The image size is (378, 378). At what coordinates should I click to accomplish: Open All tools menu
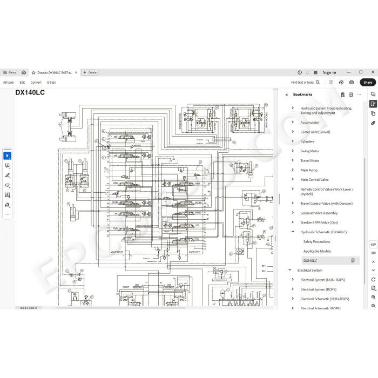point(9,83)
